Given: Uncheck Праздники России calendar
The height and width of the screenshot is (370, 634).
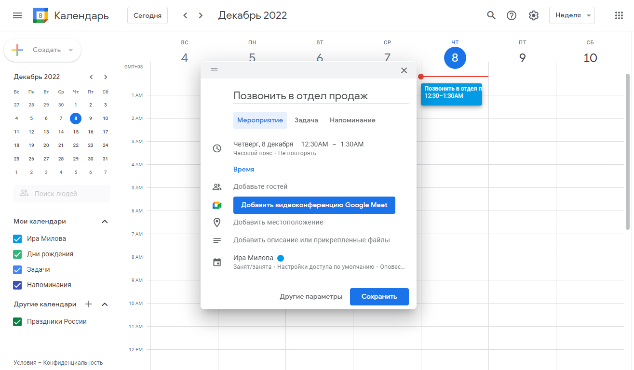Looking at the screenshot, I should click(x=17, y=321).
